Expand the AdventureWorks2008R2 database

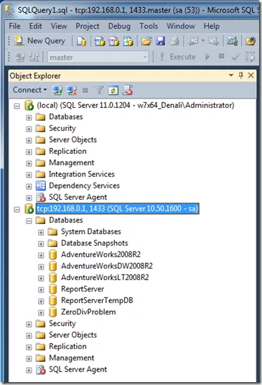pos(41,256)
